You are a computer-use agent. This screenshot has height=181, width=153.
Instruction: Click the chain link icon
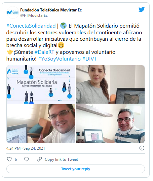click(x=39, y=159)
